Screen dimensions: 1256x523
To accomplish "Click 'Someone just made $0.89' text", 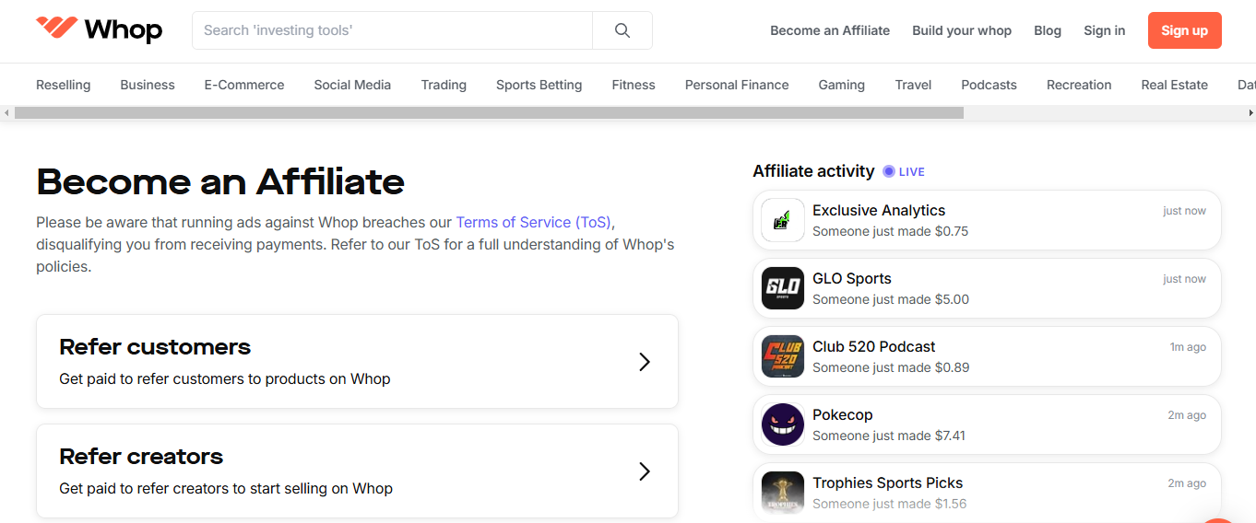I will coord(891,367).
